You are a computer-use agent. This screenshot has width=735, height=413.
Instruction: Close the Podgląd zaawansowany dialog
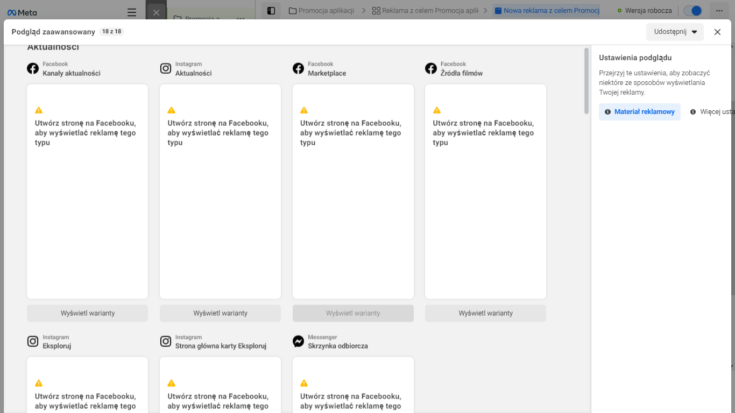717,32
